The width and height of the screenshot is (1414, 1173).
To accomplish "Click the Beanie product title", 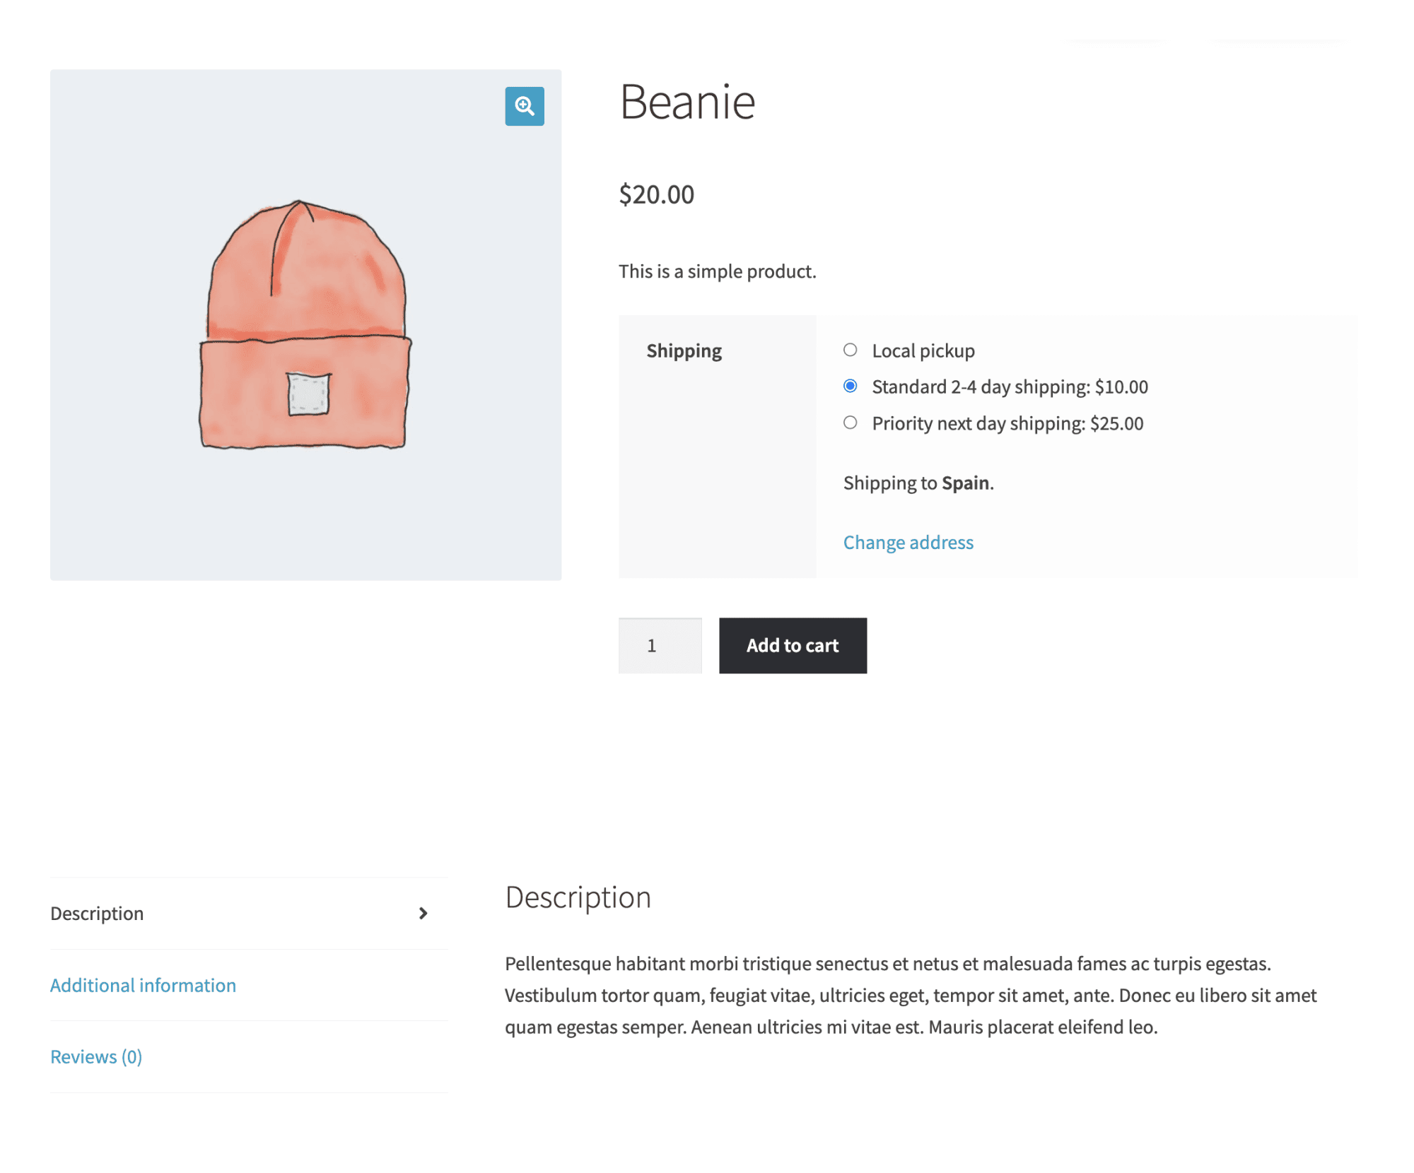I will [x=687, y=101].
